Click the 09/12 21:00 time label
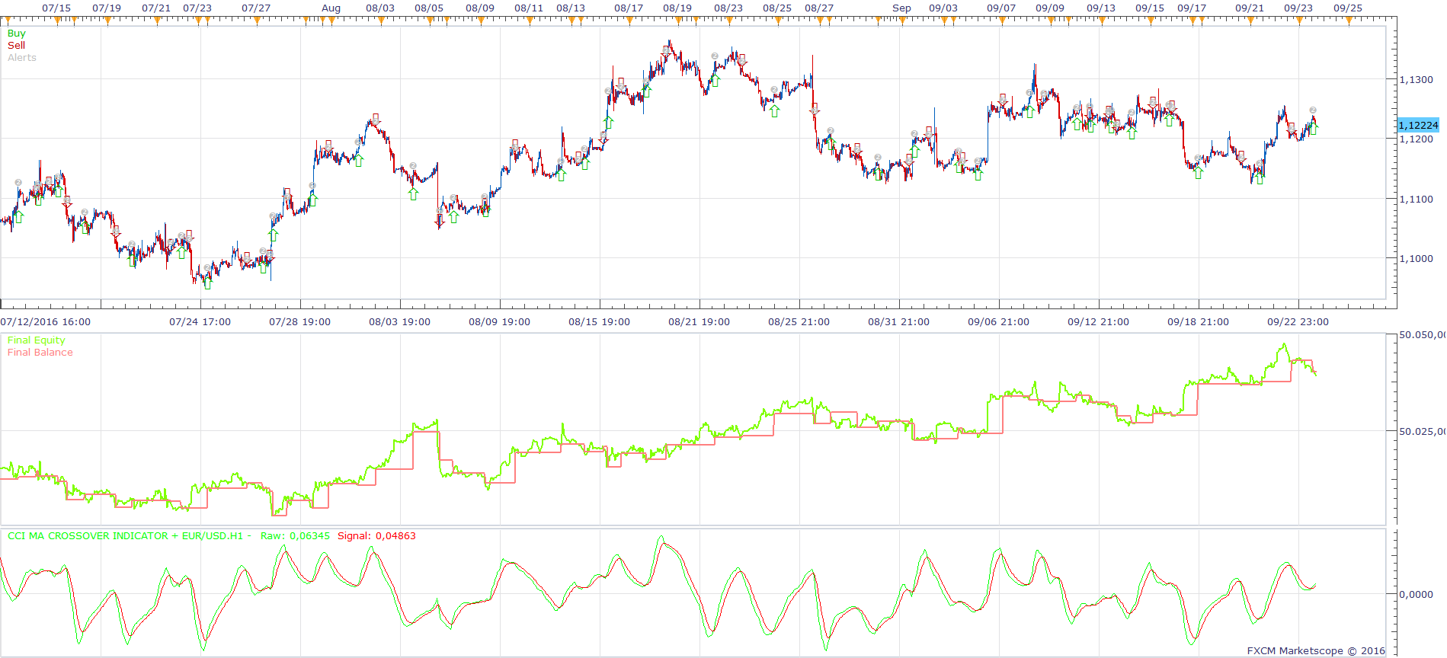Screen dimensions: 1447x658 coord(1098,322)
